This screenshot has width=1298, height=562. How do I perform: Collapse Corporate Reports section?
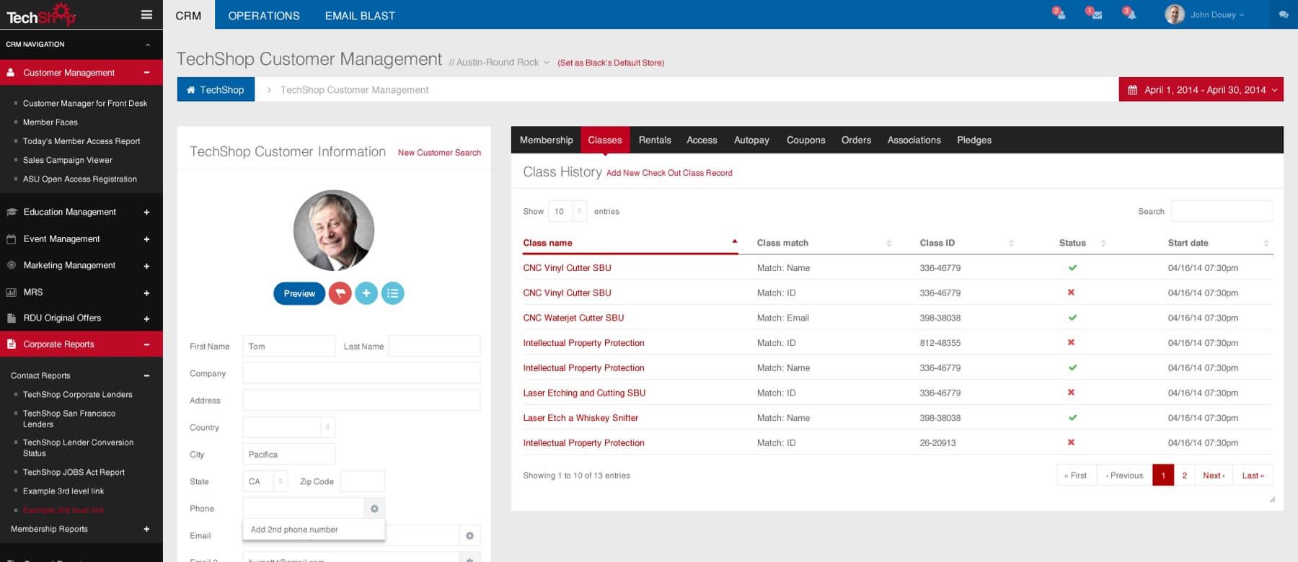[x=146, y=344]
